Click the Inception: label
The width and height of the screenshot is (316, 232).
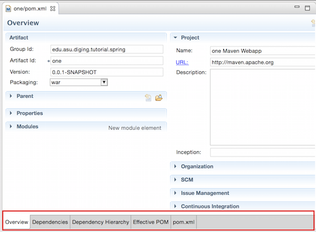(x=189, y=152)
